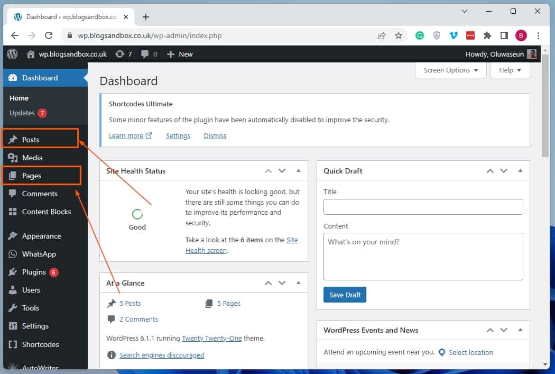Dismiss the Shortcodes Ultimate notice

tap(215, 135)
